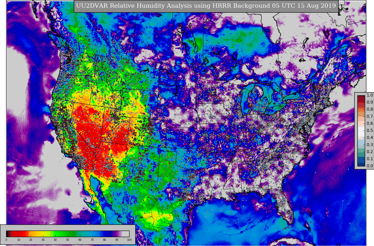Screen dimensions: 374x246
Task: Click tick label 30 on humidity colorbar
Action: (x=43, y=240)
